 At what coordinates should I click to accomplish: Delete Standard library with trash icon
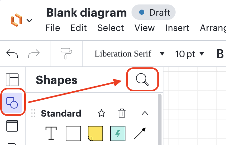(122, 113)
